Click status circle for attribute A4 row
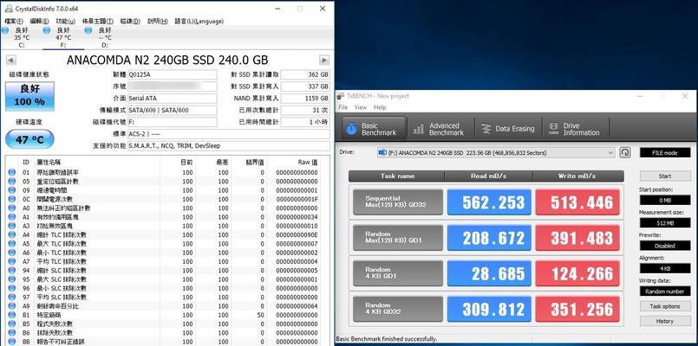This screenshot has width=698, height=346. point(11,234)
